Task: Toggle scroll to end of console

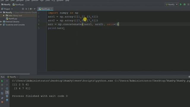Action: (x=7, y=92)
